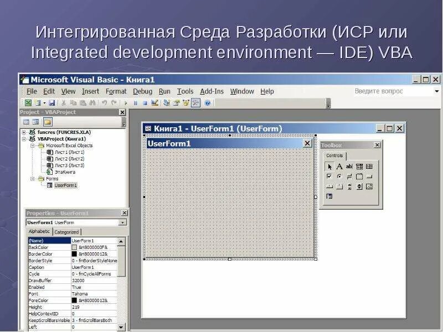Viewport: 443px width, 332px height.
Task: Click the ForeColor black swatch
Action: pos(74,300)
